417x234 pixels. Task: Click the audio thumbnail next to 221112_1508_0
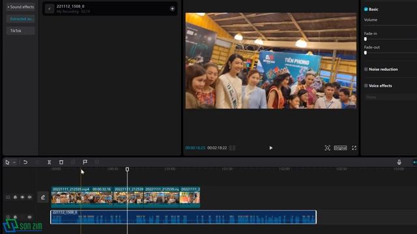[50, 8]
